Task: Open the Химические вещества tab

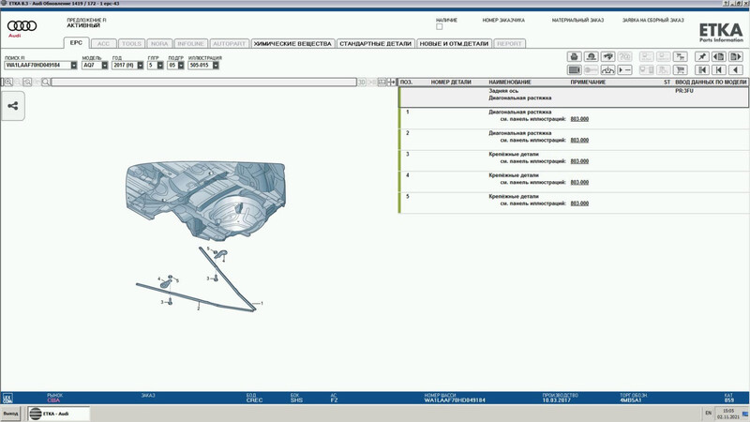Action: coord(292,43)
